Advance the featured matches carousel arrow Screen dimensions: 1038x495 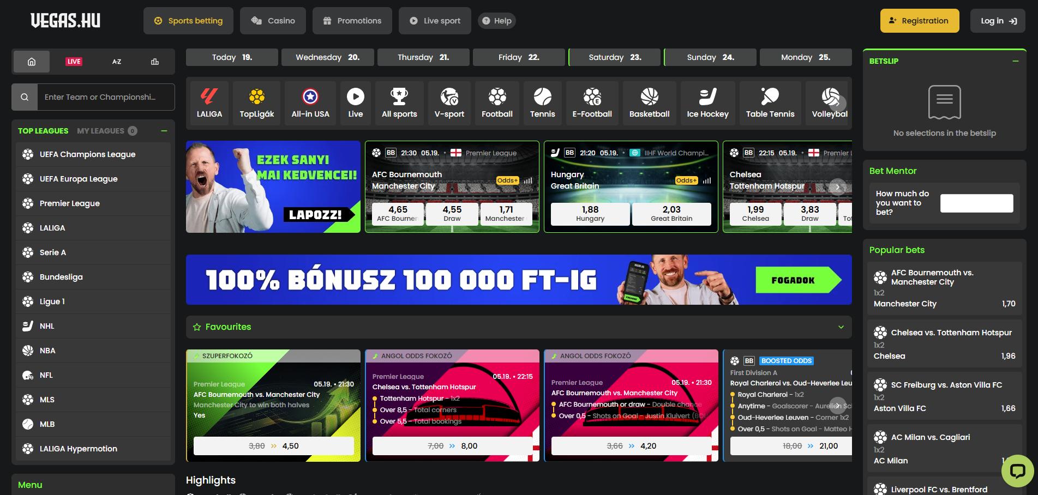[x=838, y=187]
